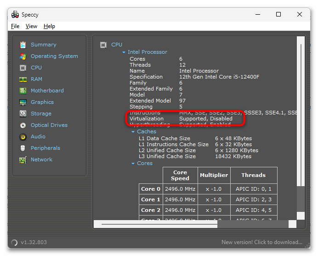Click the Virtualization row value Supported, Disabled
The width and height of the screenshot is (318, 256).
pyautogui.click(x=206, y=119)
